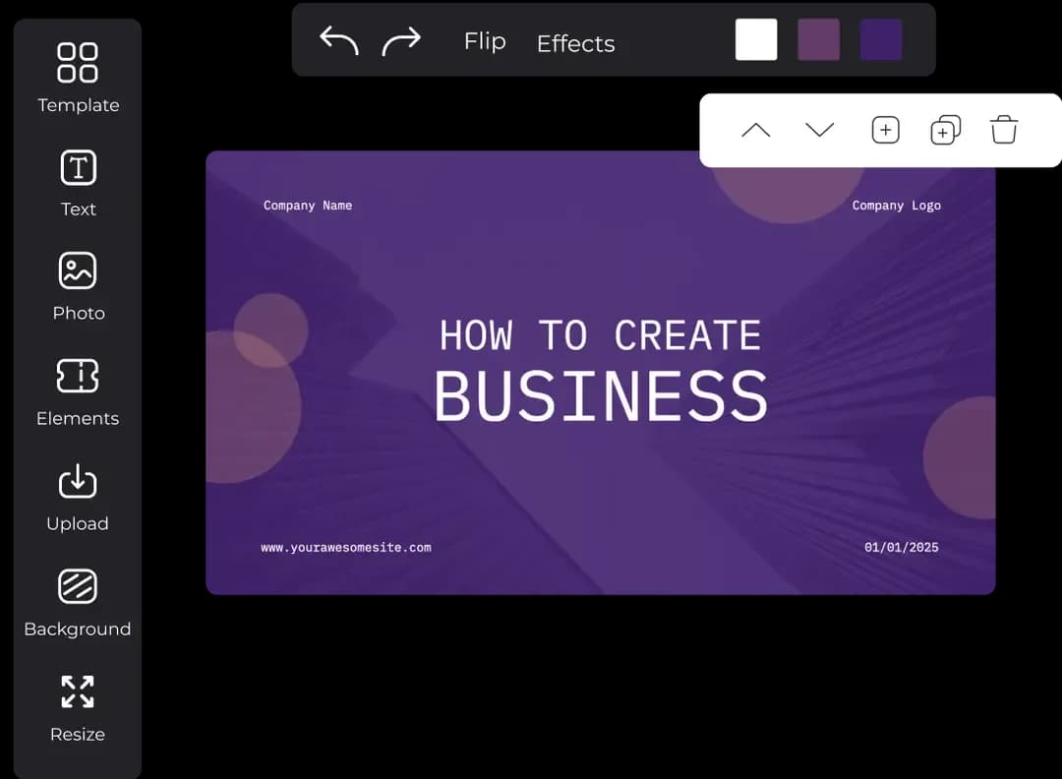The height and width of the screenshot is (779, 1062).
Task: Select the 'Company Logo' text on canvas
Action: point(896,206)
